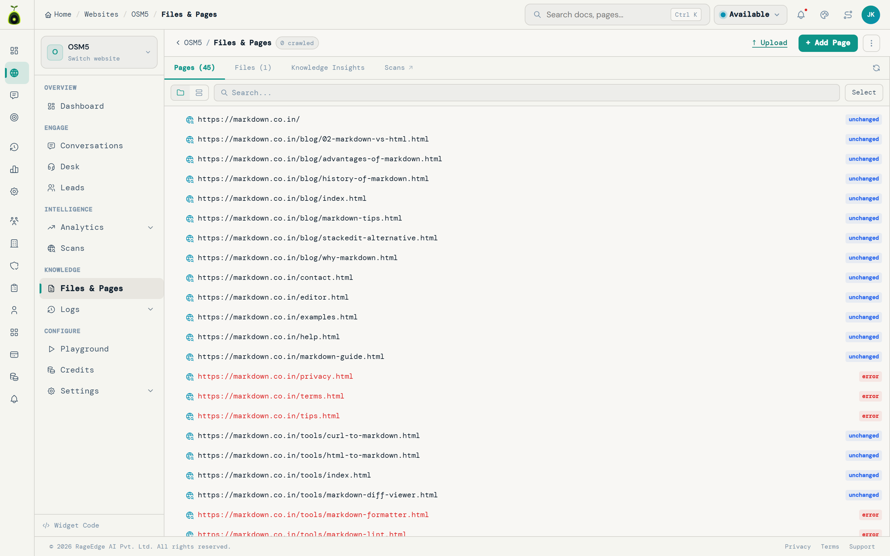Image resolution: width=890 pixels, height=556 pixels.
Task: Expand the OSM5 Switch website dropdown
Action: pyautogui.click(x=99, y=52)
